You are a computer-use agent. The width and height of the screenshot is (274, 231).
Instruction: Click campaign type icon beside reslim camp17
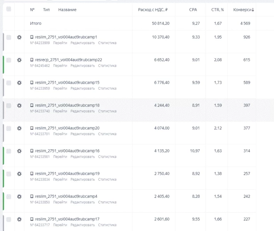pyautogui.click(x=32, y=219)
